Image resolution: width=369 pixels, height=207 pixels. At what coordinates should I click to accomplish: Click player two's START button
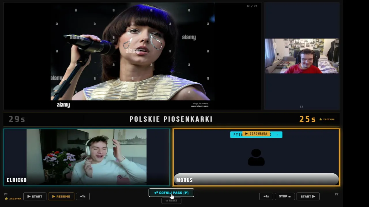point(308,196)
